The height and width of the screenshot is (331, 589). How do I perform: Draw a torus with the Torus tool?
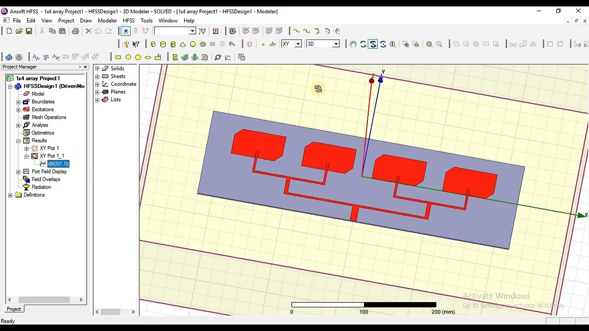point(202,44)
